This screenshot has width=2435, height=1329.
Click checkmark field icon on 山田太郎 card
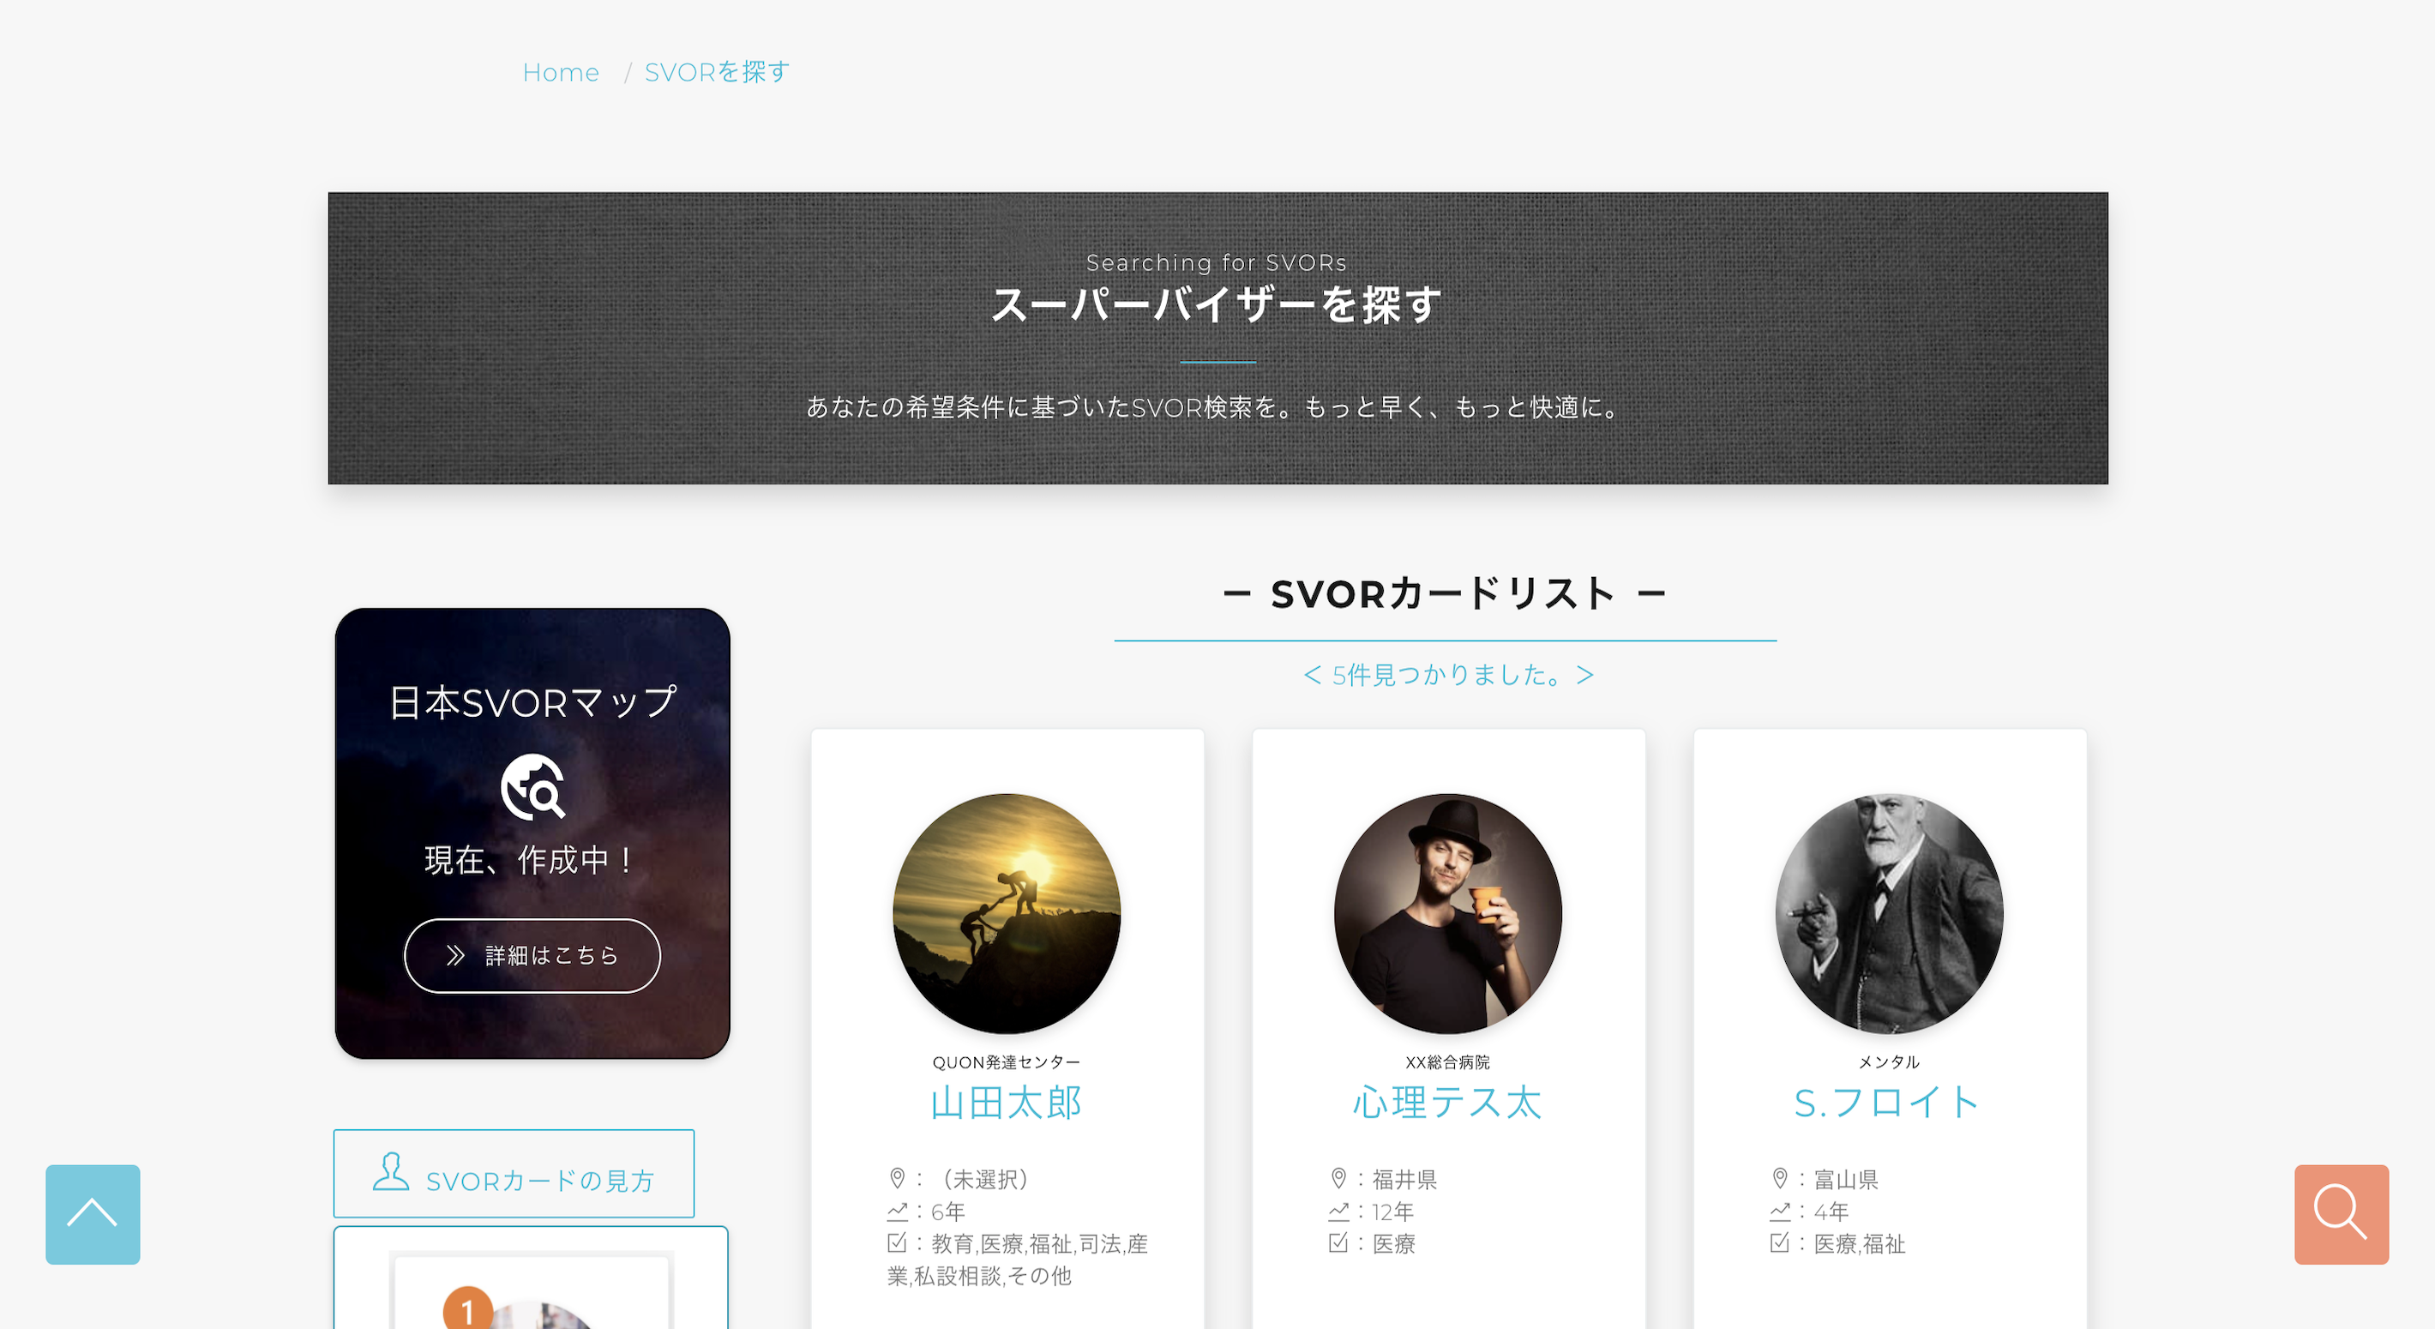897,1243
